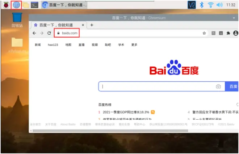Screen dimensions: 239x154
Task: Open a new tab with the plus button
Action: point(92,25)
